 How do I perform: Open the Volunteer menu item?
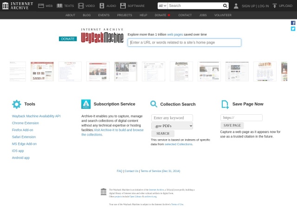[x=223, y=15]
